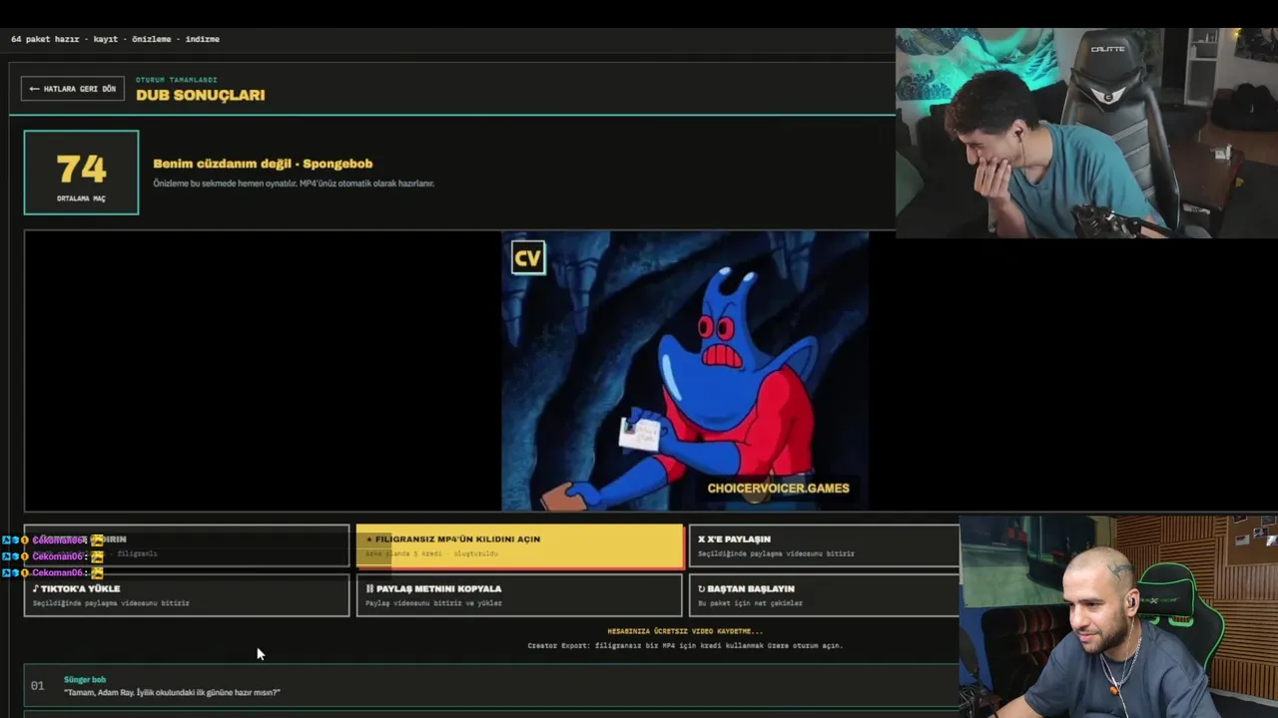
Task: Restart the pack with BAŞTAN BAŞLAYIN
Action: (x=824, y=595)
